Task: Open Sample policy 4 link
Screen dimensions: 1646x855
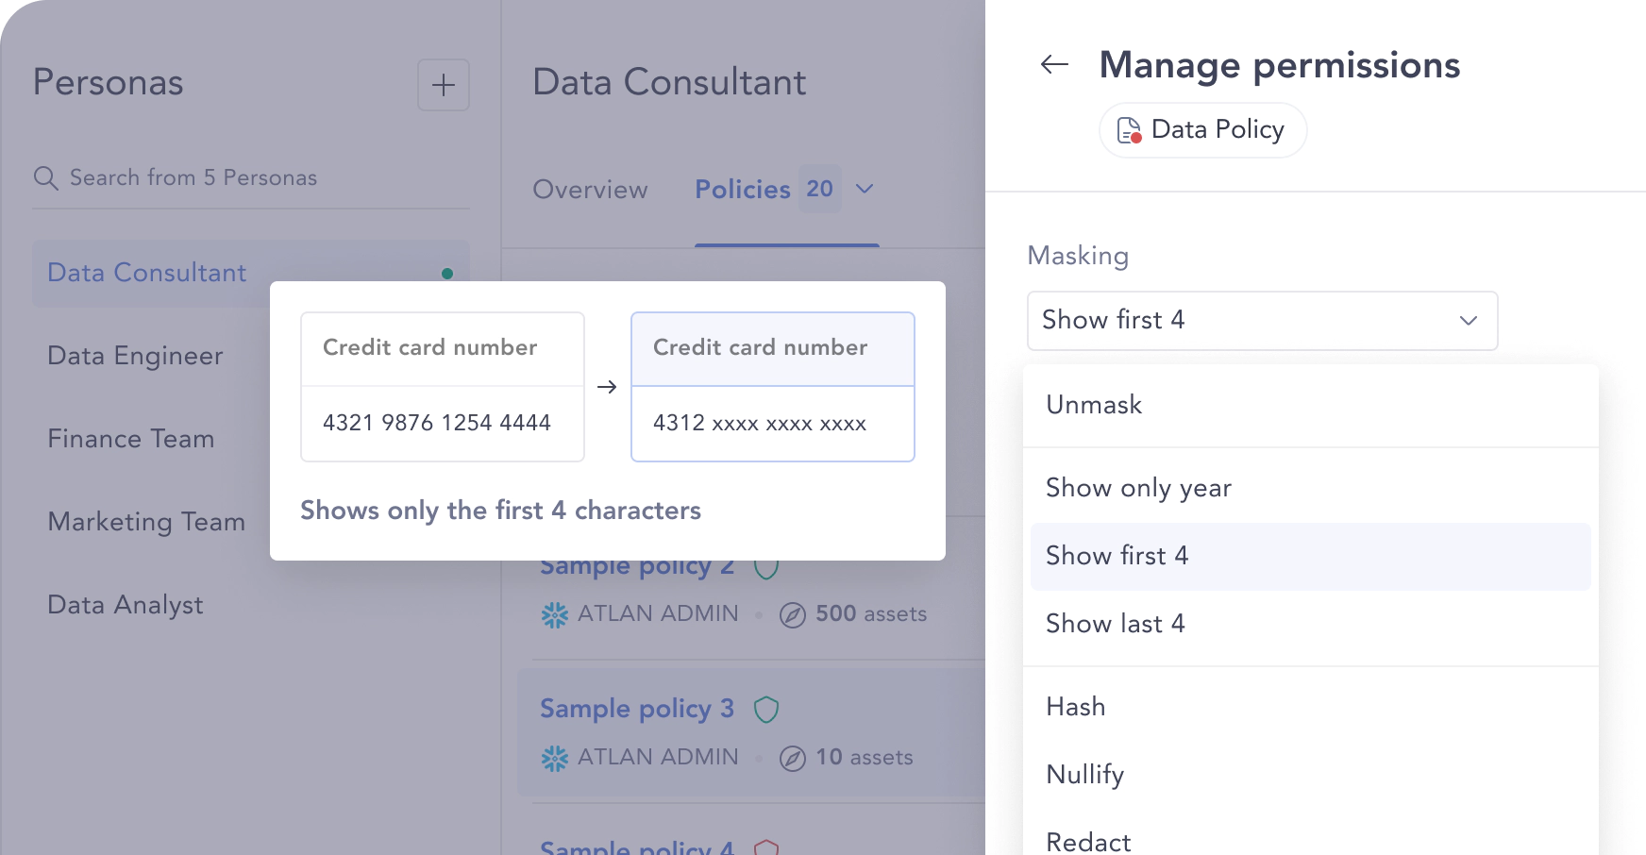Action: [x=637, y=847]
